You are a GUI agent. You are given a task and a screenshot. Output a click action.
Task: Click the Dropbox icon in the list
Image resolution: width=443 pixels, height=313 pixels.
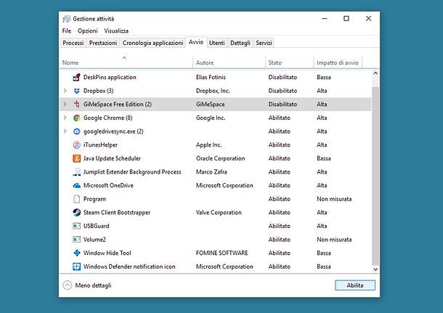click(76, 91)
